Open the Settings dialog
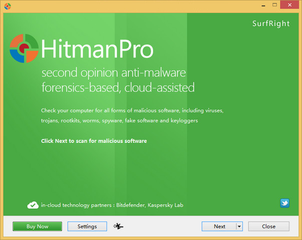The height and width of the screenshot is (240, 302). (87, 226)
